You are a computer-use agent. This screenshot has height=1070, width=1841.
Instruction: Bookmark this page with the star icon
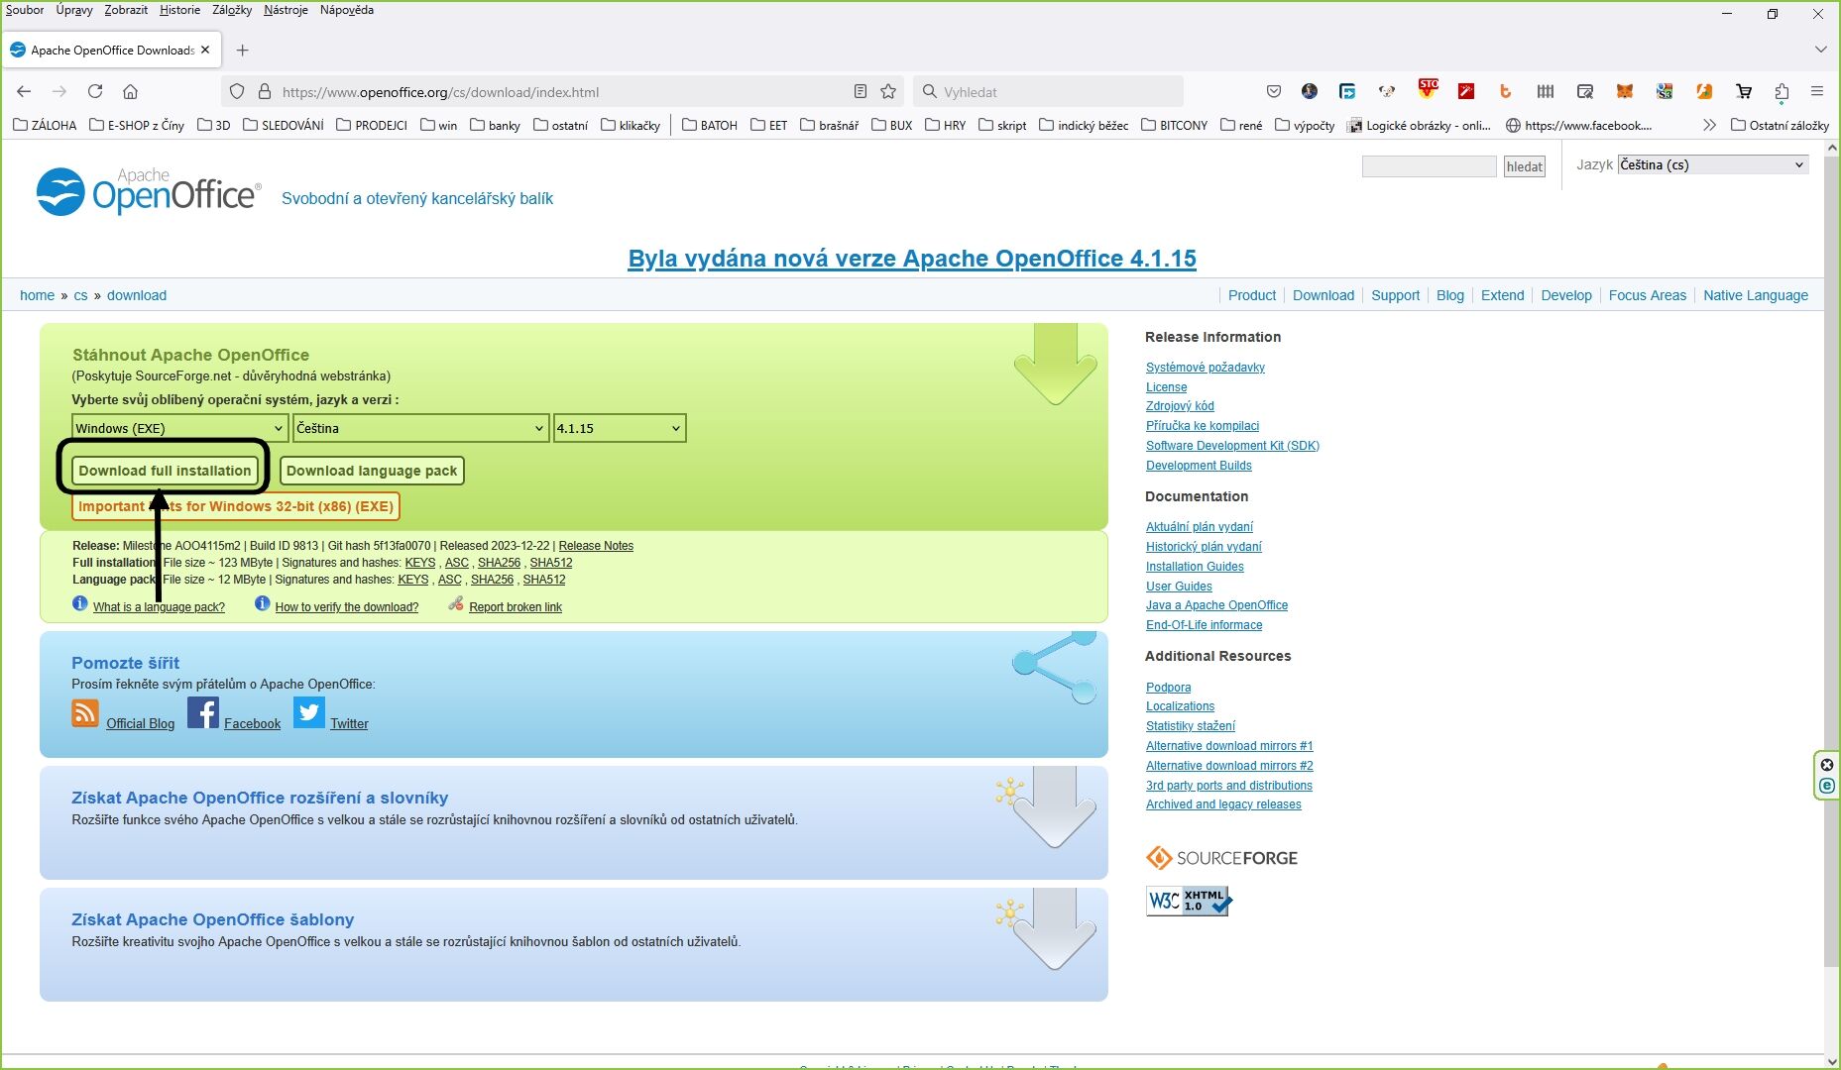[x=888, y=91]
